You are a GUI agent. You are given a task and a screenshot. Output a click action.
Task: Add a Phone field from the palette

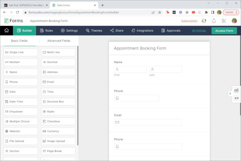coord(21,82)
